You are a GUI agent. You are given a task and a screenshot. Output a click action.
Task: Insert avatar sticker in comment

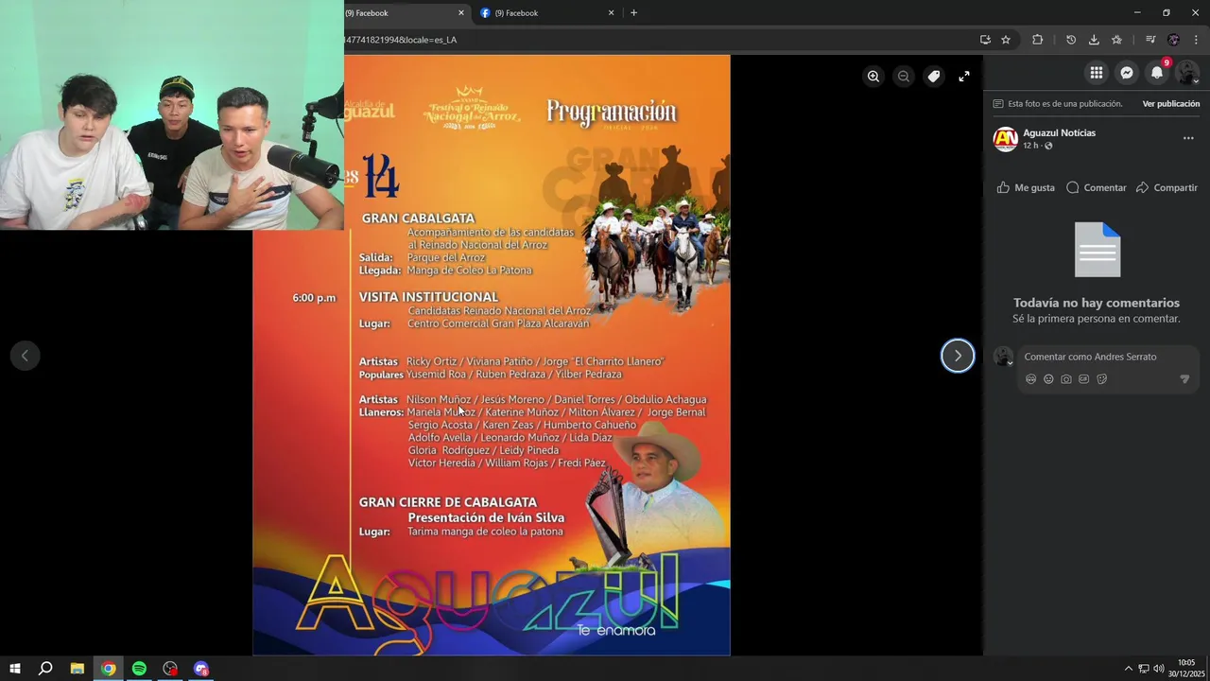[x=1030, y=379]
